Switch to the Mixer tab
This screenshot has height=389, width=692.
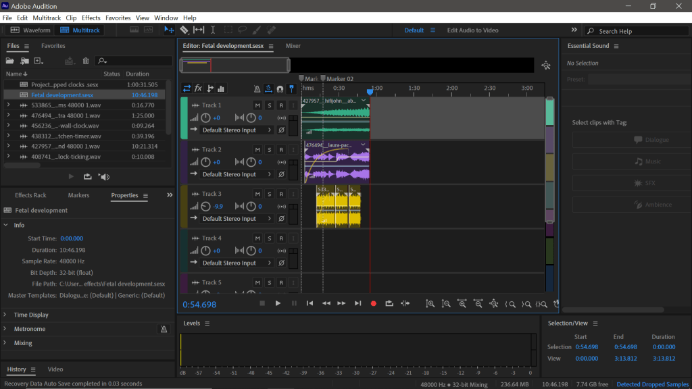(x=293, y=46)
